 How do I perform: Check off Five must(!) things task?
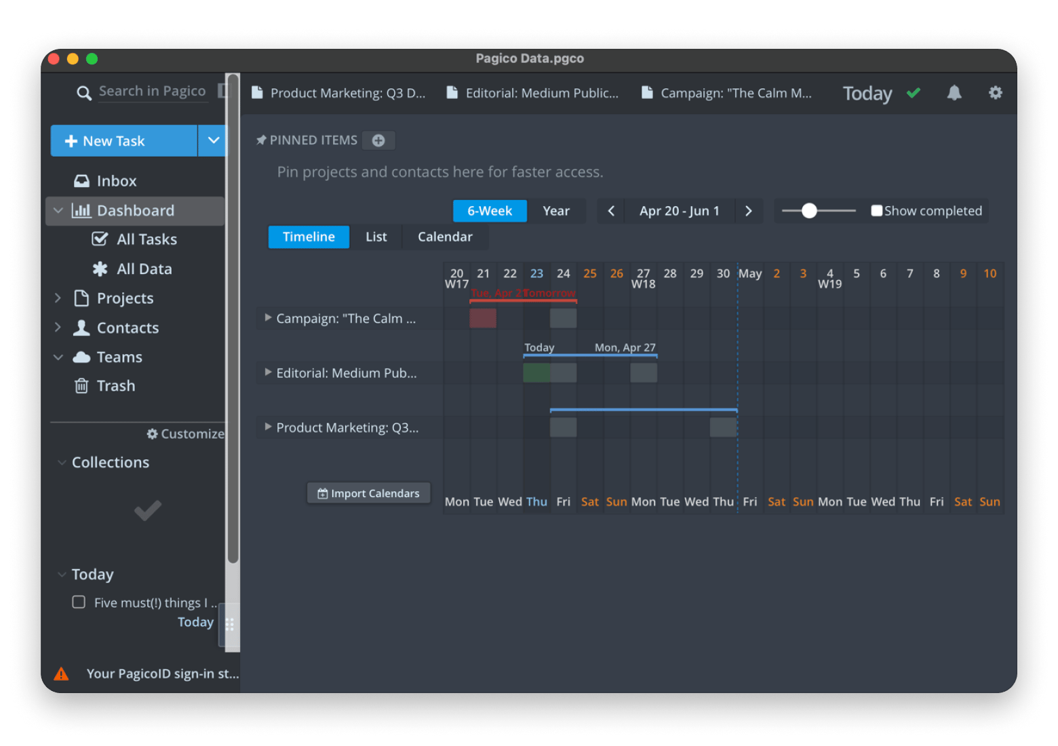[x=79, y=602]
